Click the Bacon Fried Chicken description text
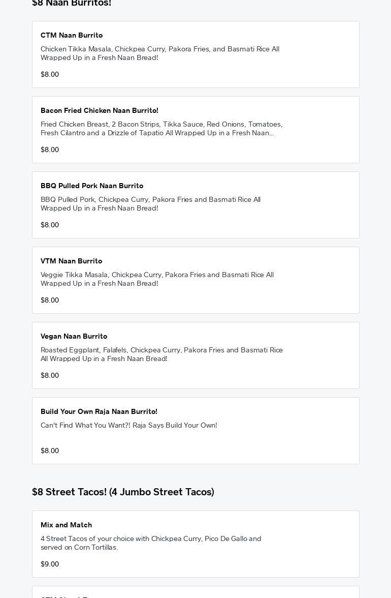This screenshot has height=598, width=391. pos(161,129)
